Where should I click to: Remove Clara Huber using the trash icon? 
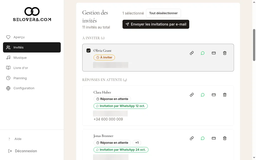[225, 95]
